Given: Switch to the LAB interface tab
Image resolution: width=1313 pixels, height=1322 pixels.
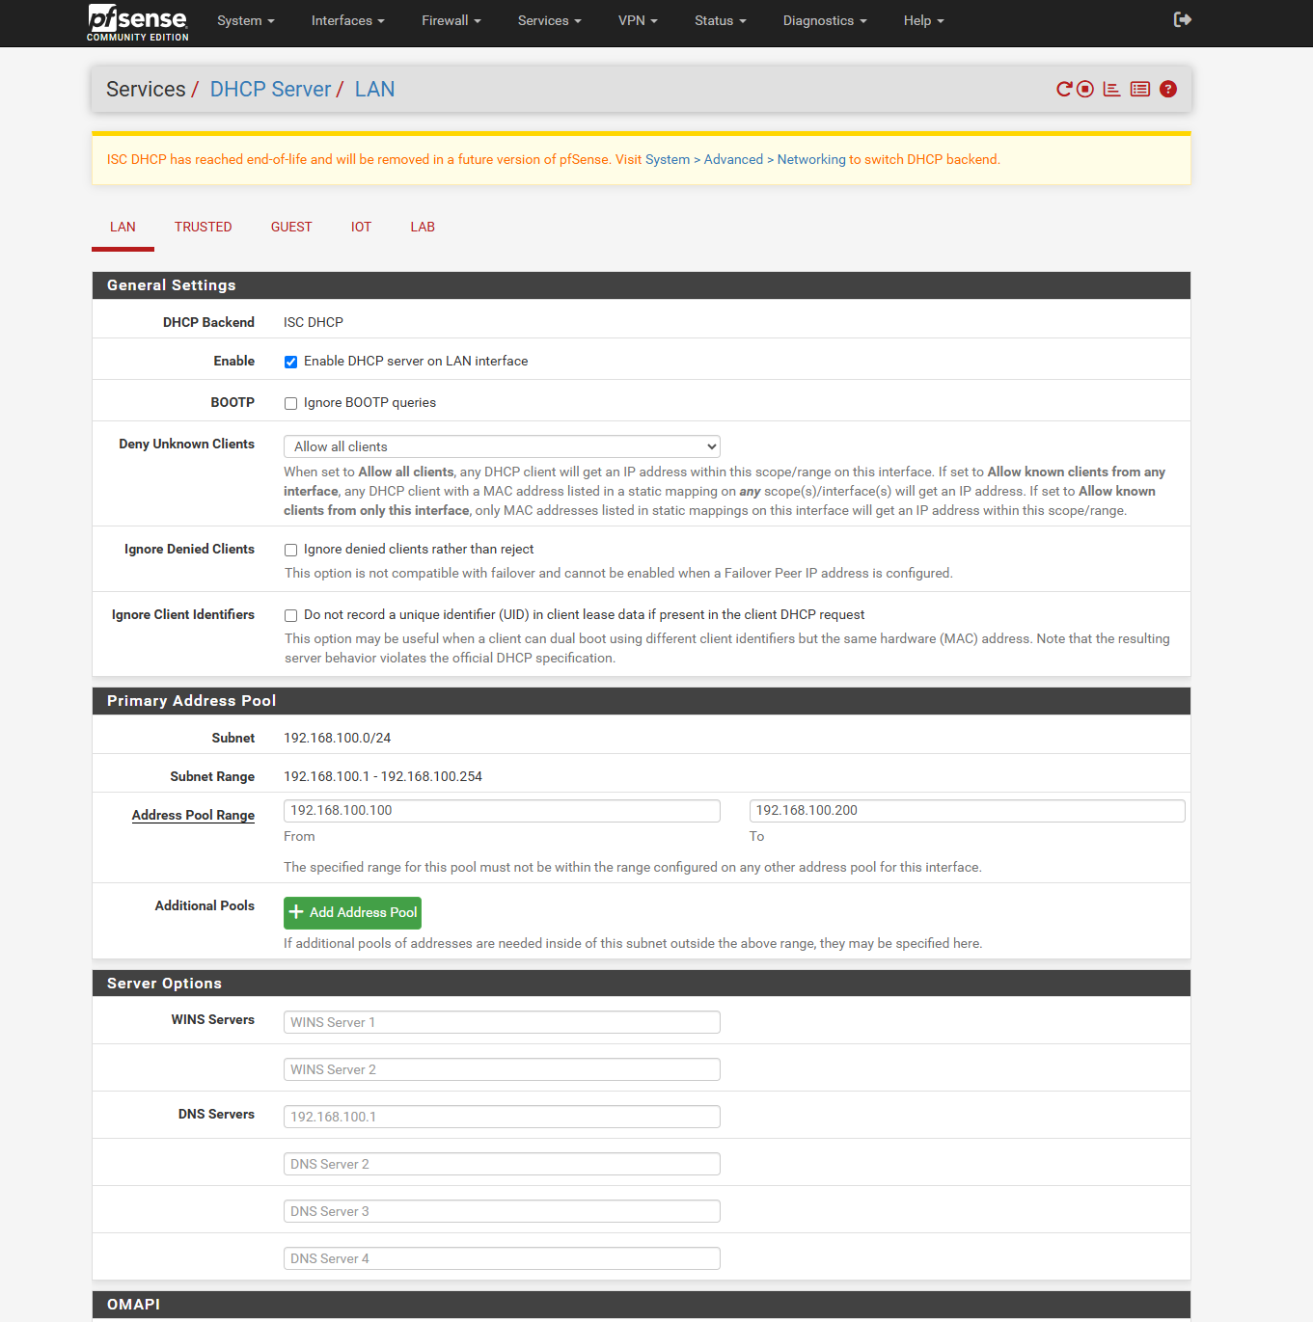Looking at the screenshot, I should [x=423, y=228].
